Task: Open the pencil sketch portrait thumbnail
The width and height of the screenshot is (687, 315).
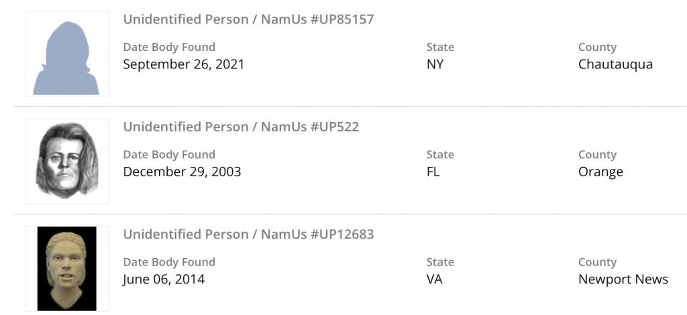Action: [66, 161]
